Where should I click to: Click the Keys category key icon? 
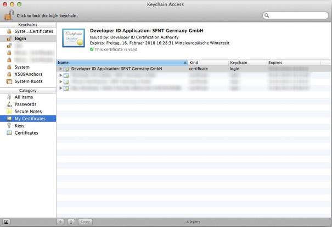pyautogui.click(x=9, y=125)
